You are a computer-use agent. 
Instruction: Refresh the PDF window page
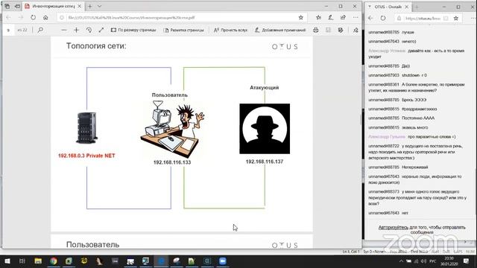pyautogui.click(x=33, y=18)
